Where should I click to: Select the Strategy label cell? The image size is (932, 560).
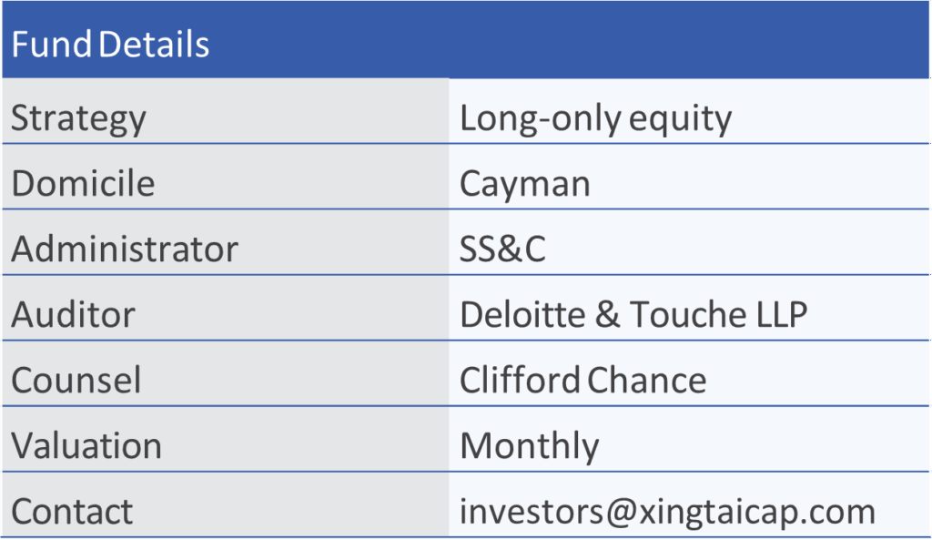click(x=78, y=119)
